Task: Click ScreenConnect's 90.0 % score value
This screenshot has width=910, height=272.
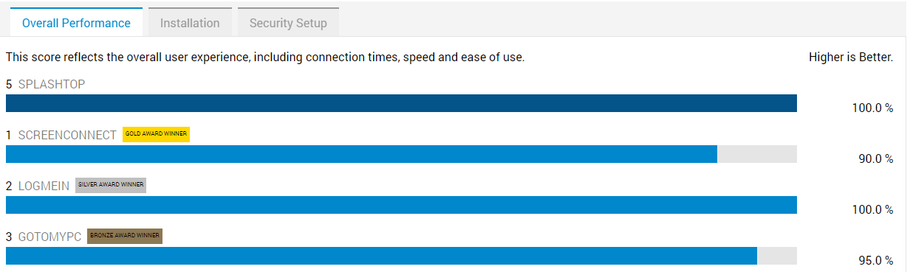Action: pyautogui.click(x=876, y=158)
